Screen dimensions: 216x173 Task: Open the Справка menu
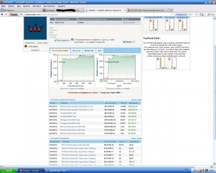[x=61, y=6]
